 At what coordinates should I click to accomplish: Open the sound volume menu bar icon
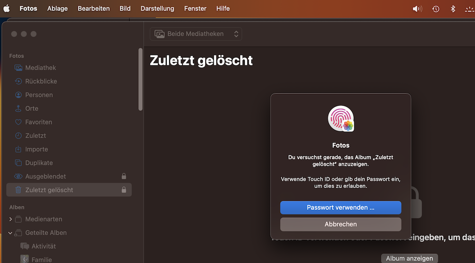tap(417, 9)
